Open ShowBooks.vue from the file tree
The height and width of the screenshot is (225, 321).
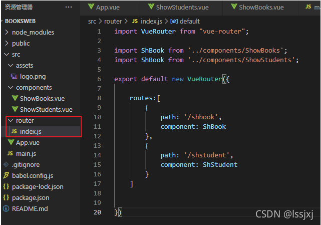click(42, 98)
